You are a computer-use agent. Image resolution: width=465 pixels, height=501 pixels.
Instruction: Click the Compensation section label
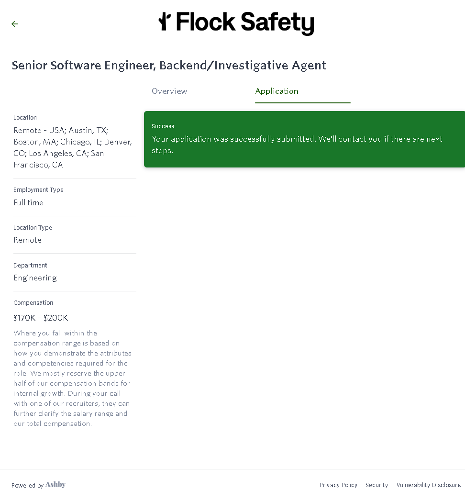coord(33,302)
